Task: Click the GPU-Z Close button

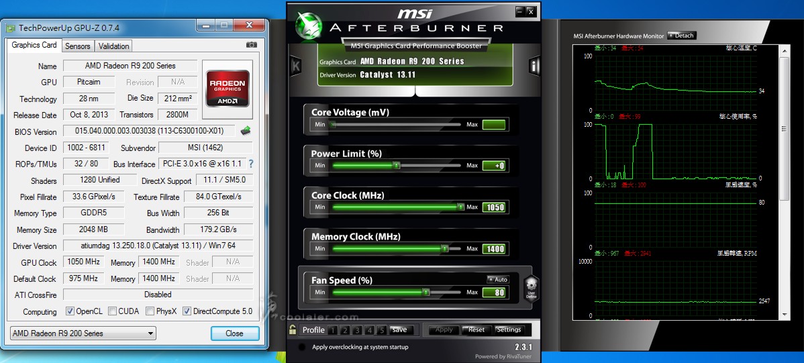Action: click(235, 333)
